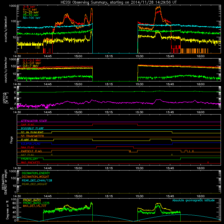Viewport: 224px width, 224px height.
Task: Click the FRONT_RATIO legend label
Action: pyautogui.click(x=32, y=200)
